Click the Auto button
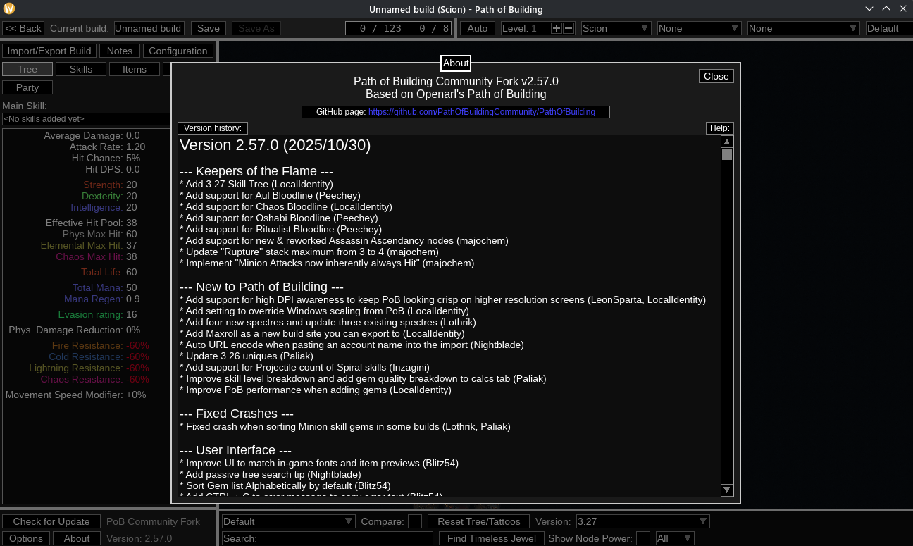The height and width of the screenshot is (546, 913). [x=478, y=28]
